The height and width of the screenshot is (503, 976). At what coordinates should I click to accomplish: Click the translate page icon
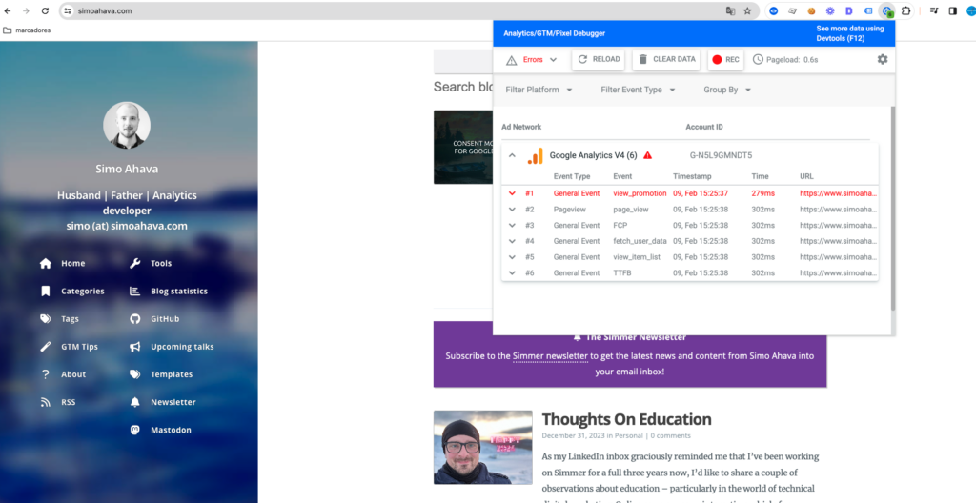(730, 10)
